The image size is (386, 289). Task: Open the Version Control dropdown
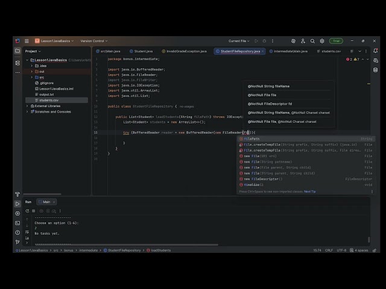94,41
